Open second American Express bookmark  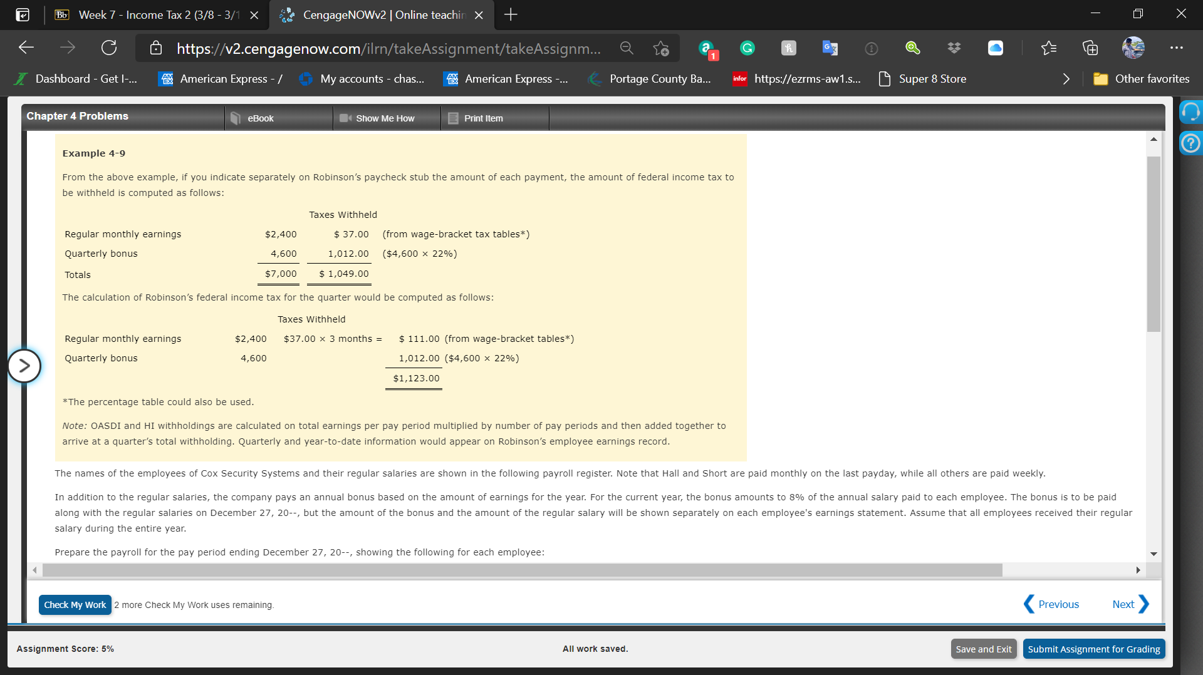click(506, 79)
